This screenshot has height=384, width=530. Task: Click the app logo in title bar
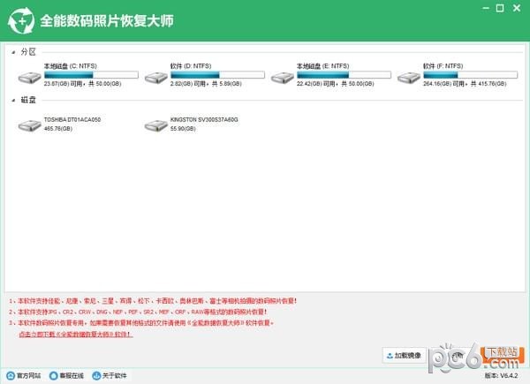[x=19, y=19]
